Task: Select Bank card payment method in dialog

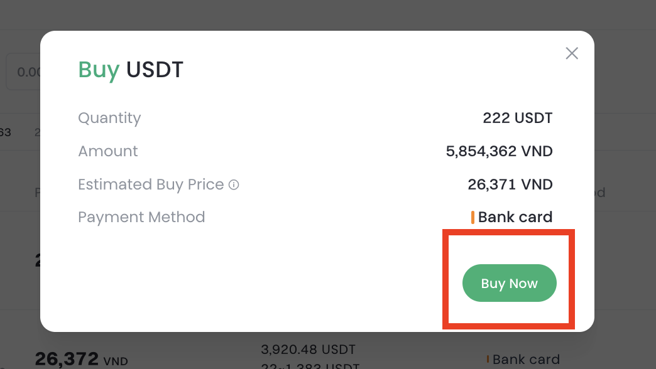Action: (515, 218)
